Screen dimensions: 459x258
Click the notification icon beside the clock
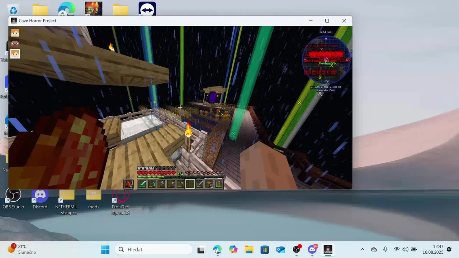pos(449,249)
